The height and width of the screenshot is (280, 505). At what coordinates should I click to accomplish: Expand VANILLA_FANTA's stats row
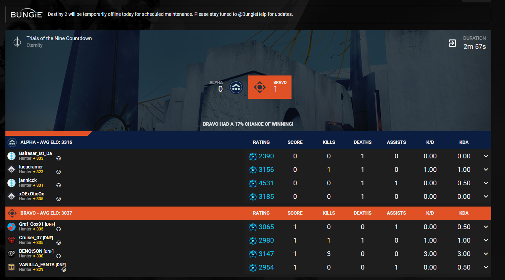pyautogui.click(x=486, y=267)
